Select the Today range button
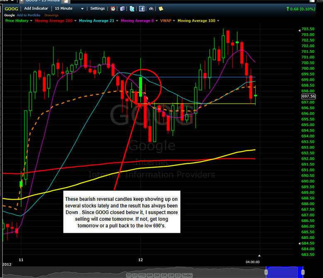This screenshot has height=278, width=323. click(x=187, y=275)
